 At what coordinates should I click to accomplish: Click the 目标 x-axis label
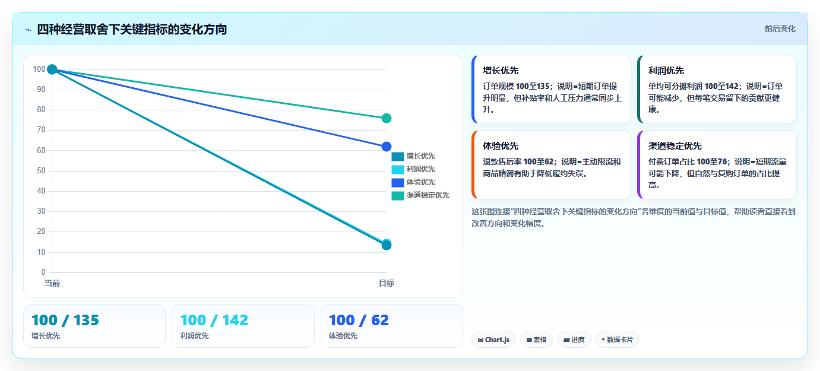387,284
